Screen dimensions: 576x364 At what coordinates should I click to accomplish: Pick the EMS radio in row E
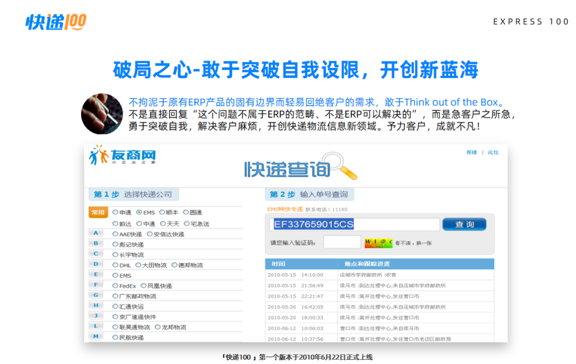(115, 275)
